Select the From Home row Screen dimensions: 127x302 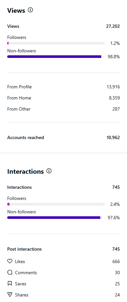[x=63, y=98]
